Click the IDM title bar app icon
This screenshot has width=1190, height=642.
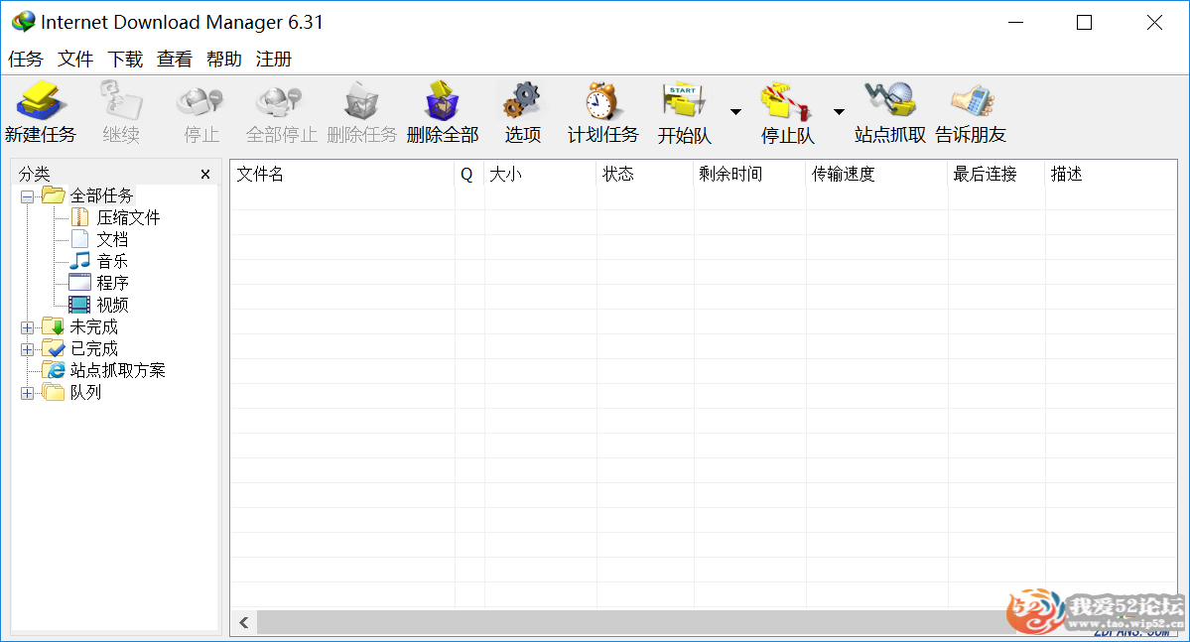24,22
